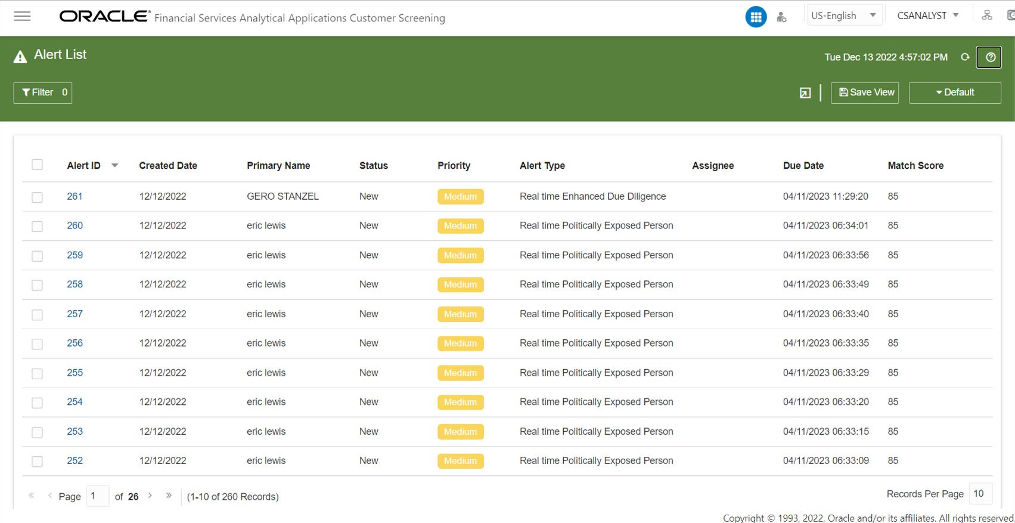Check the select-all header checkbox
The height and width of the screenshot is (523, 1015).
point(37,165)
